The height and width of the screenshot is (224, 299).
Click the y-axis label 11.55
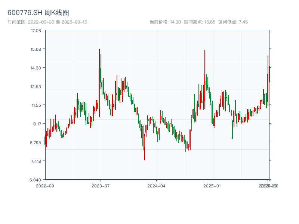pyautogui.click(x=36, y=105)
